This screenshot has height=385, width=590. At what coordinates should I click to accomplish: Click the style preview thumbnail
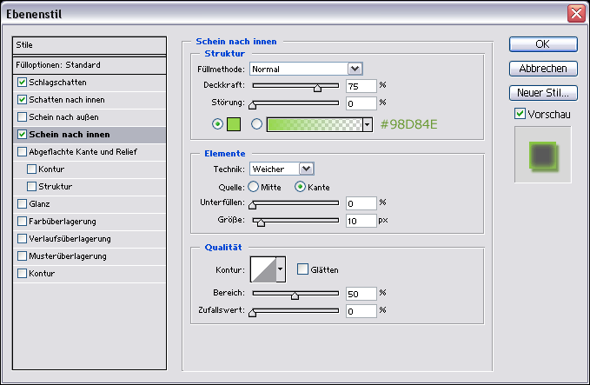(x=543, y=155)
